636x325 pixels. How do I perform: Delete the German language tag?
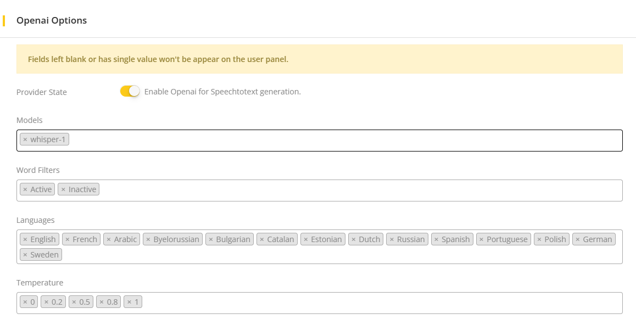(x=578, y=240)
